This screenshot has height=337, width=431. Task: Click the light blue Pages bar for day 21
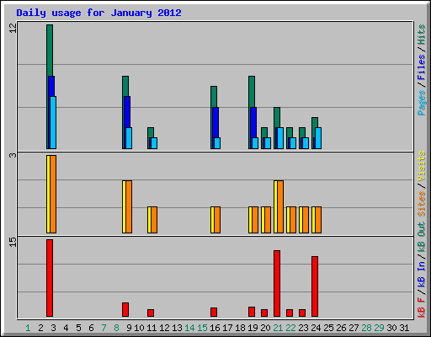point(280,138)
